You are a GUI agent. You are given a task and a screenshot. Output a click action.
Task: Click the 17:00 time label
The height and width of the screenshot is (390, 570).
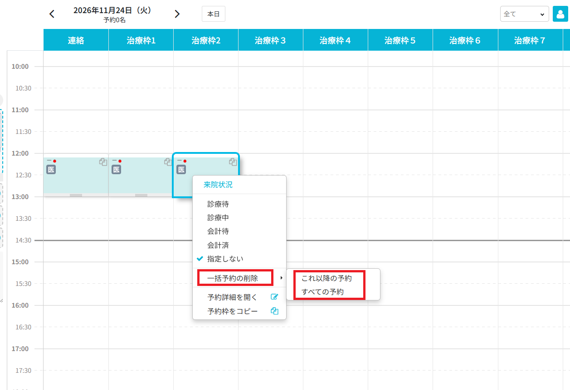(20, 349)
